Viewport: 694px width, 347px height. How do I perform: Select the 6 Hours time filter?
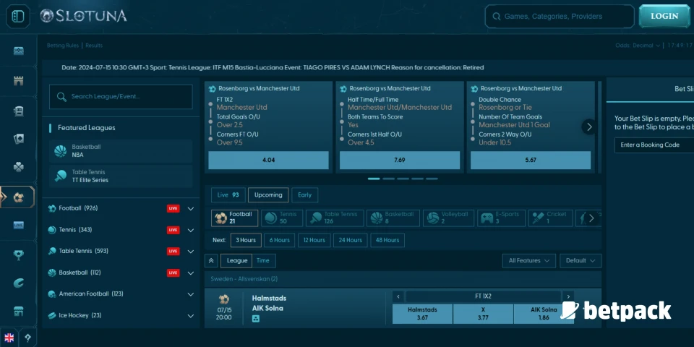(x=279, y=240)
